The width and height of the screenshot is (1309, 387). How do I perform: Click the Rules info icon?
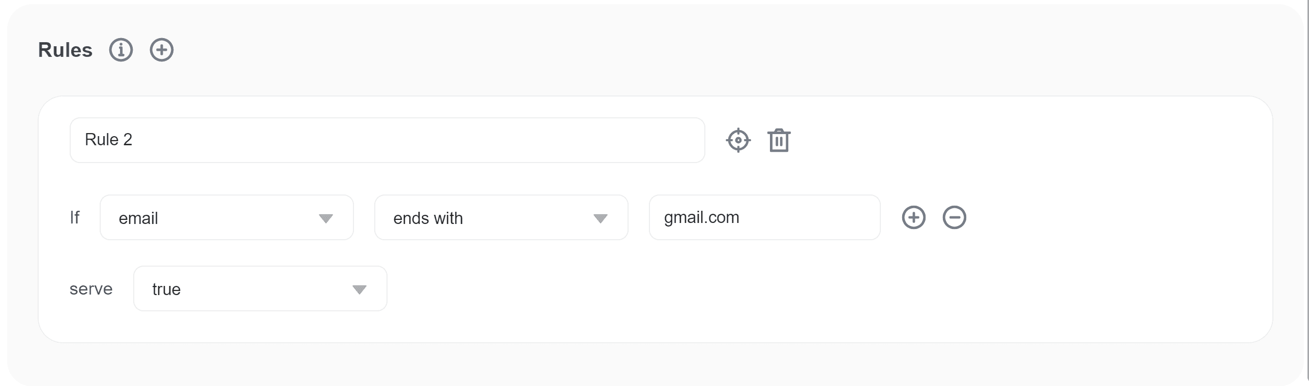click(x=121, y=50)
